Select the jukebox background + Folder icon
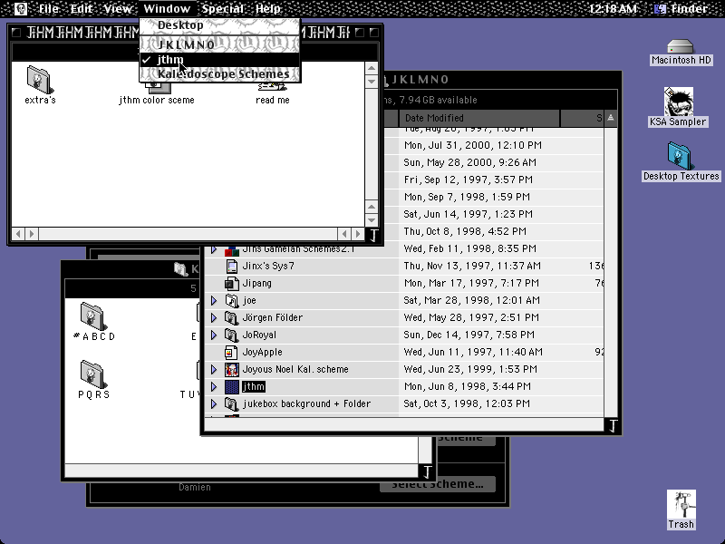Image resolution: width=725 pixels, height=544 pixels. point(232,403)
